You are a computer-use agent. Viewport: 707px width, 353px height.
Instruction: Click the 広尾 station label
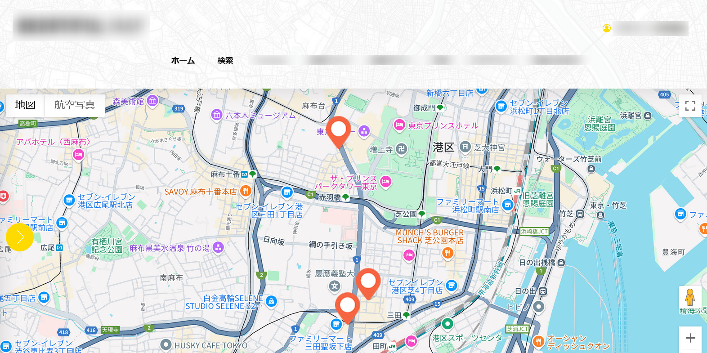(48, 248)
